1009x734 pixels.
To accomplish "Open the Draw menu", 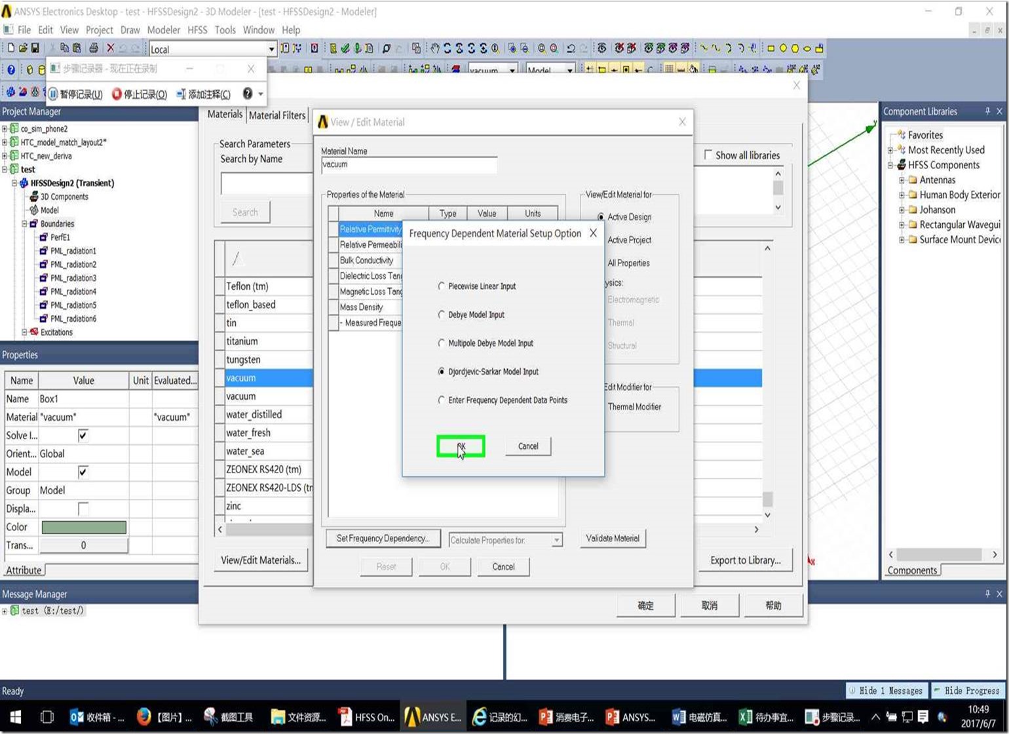I will (130, 29).
